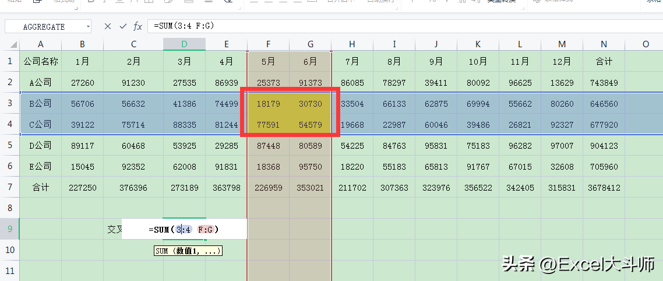Click the A公司 cell
This screenshot has width=663, height=281.
pyautogui.click(x=41, y=83)
